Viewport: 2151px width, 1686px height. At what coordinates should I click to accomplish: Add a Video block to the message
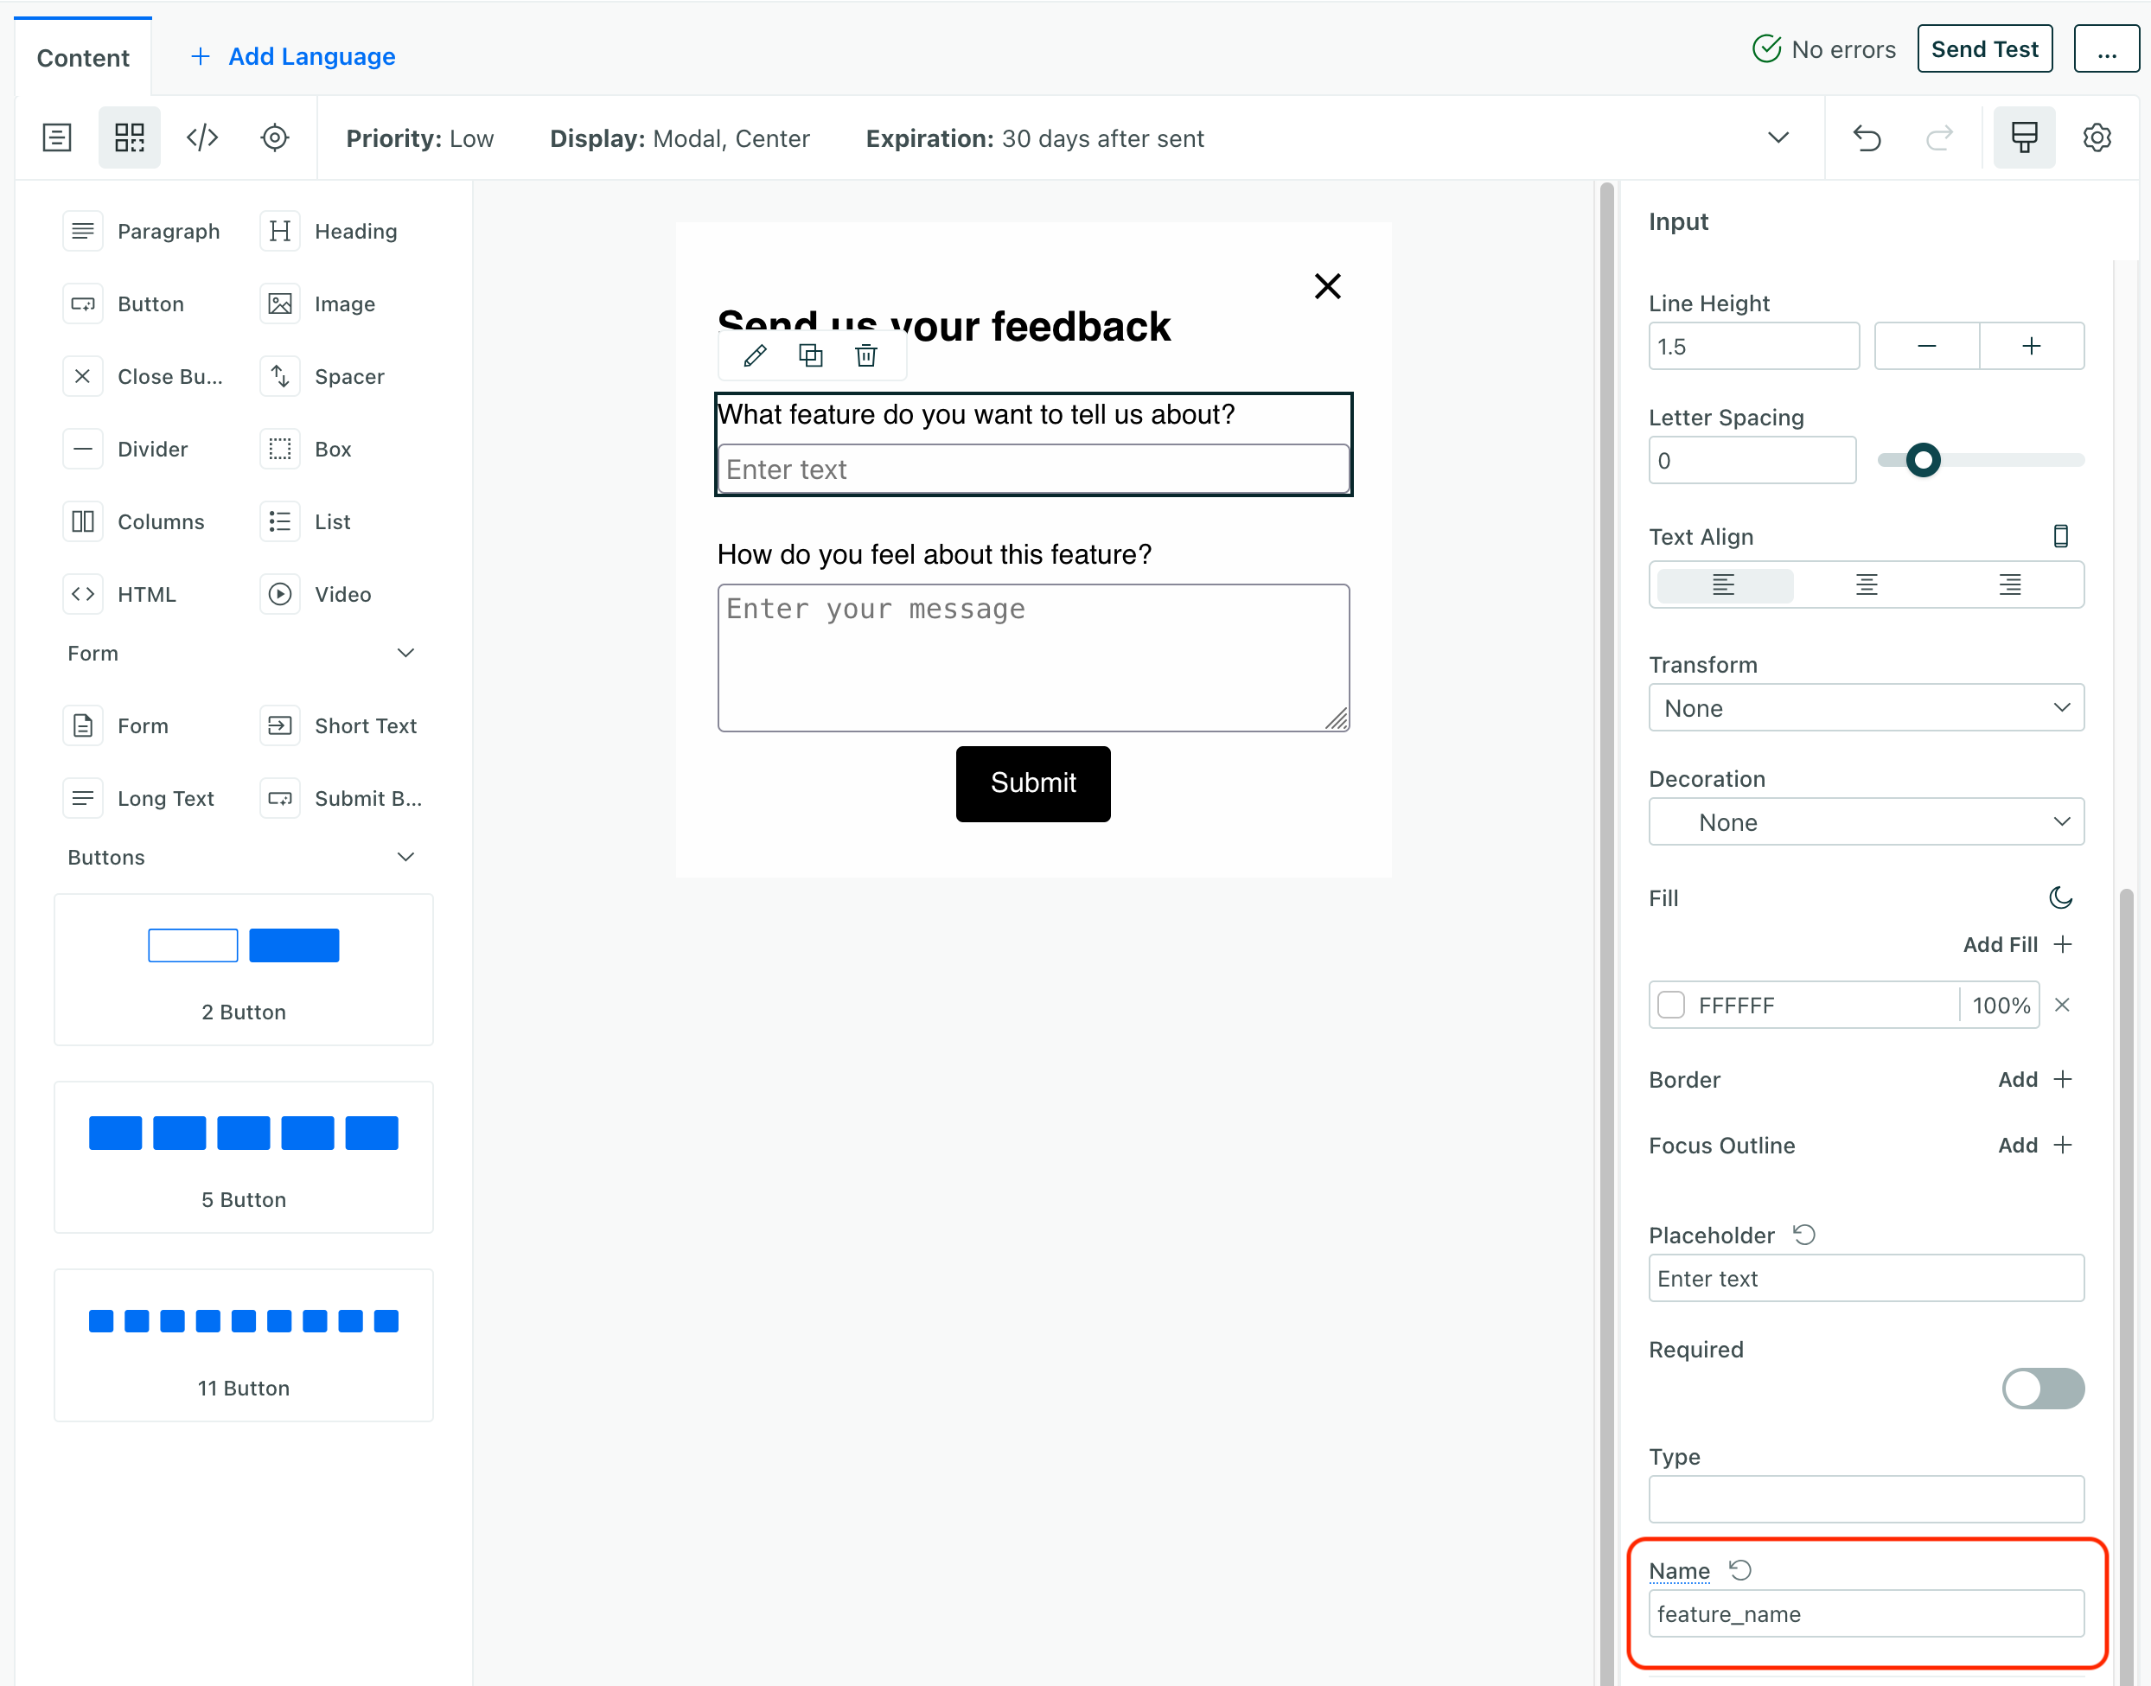point(341,593)
